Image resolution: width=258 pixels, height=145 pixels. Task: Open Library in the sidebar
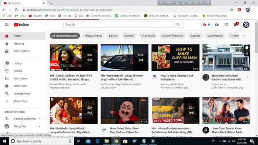click(23, 63)
